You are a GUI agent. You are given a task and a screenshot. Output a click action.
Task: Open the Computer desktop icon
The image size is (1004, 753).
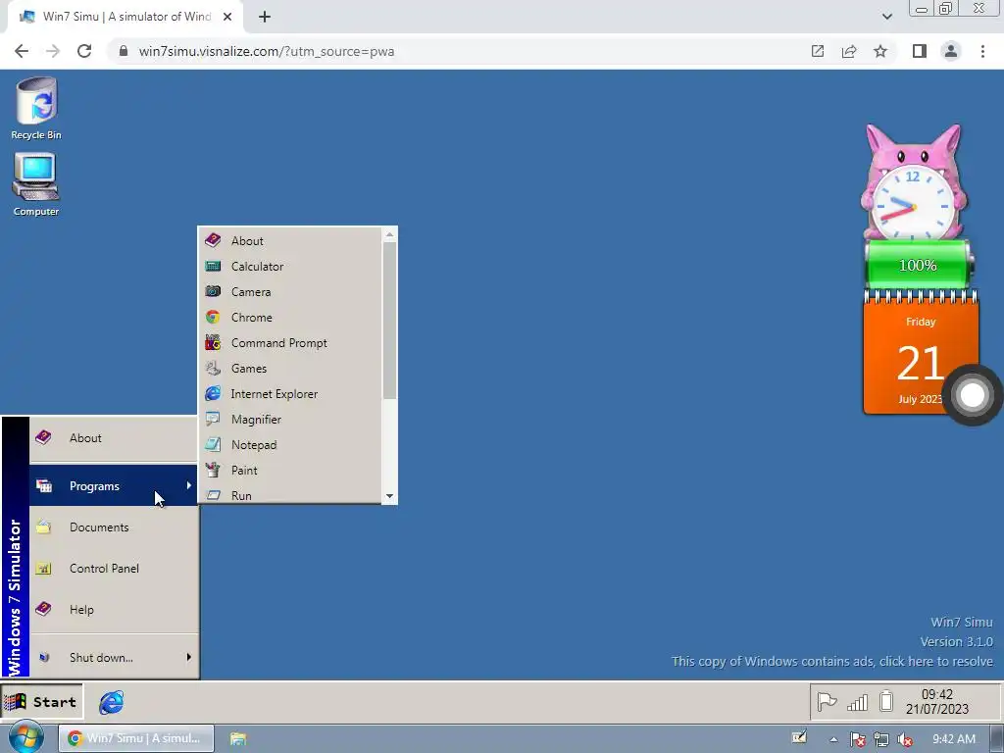(36, 184)
